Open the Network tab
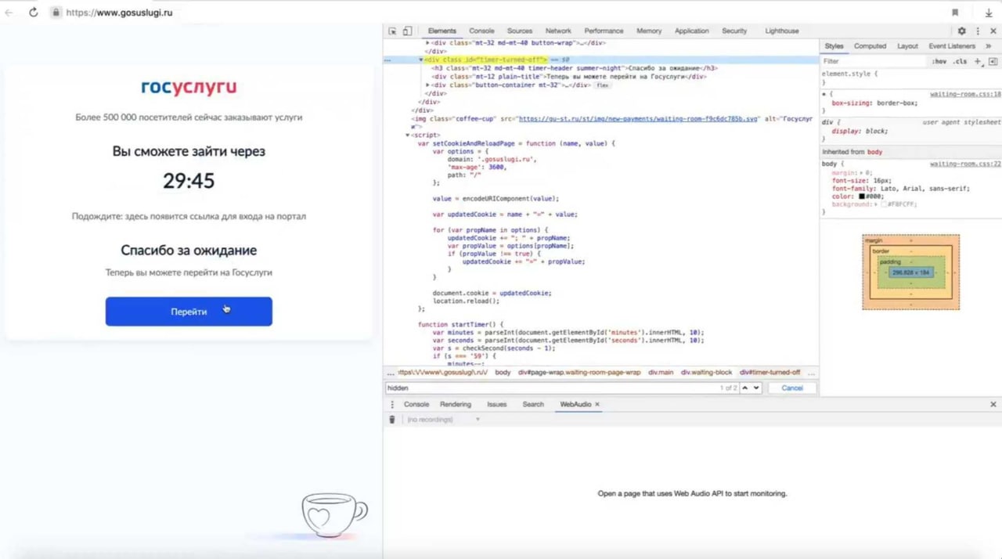 558,31
